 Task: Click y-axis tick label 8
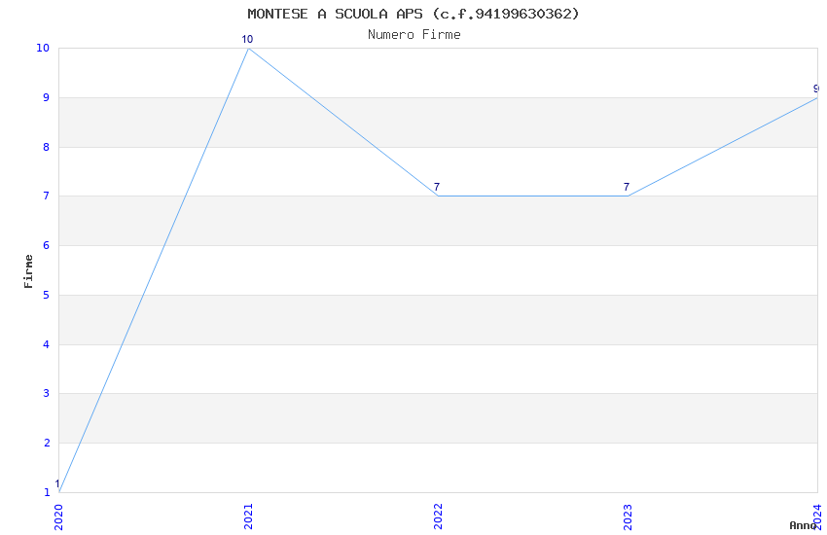point(46,148)
